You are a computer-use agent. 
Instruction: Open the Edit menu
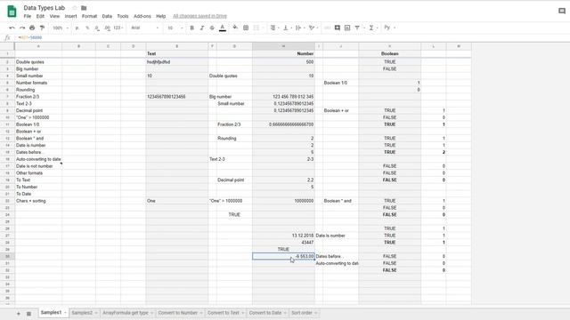pos(40,16)
